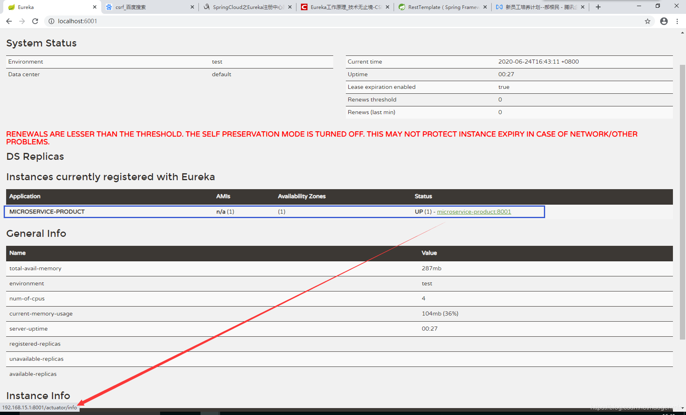Click the Application column header
Viewport: 686px width, 415px height.
click(x=25, y=196)
